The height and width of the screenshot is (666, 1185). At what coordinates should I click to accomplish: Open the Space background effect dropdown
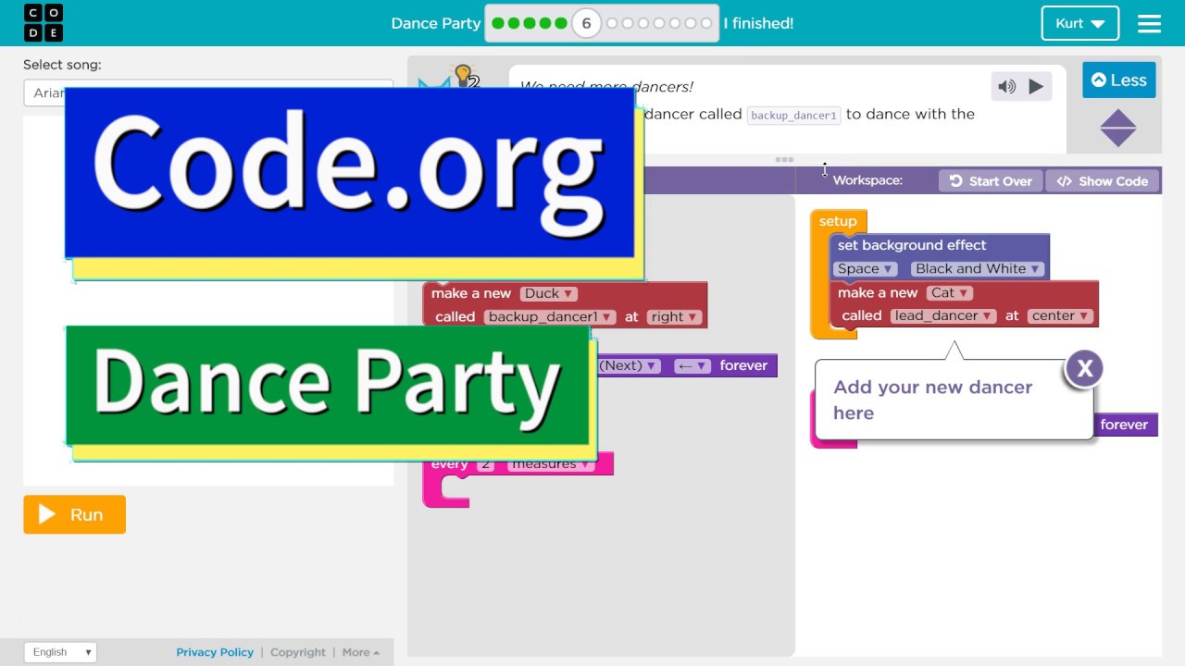coord(866,268)
